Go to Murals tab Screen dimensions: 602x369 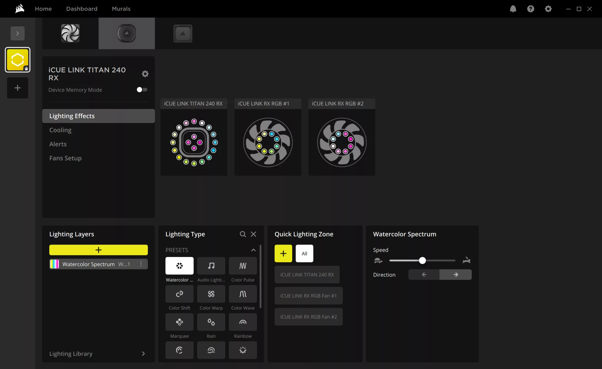point(121,9)
